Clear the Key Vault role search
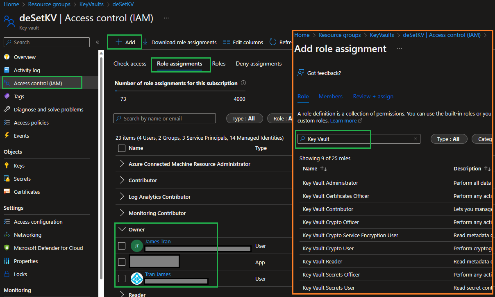495x297 pixels. [416, 139]
